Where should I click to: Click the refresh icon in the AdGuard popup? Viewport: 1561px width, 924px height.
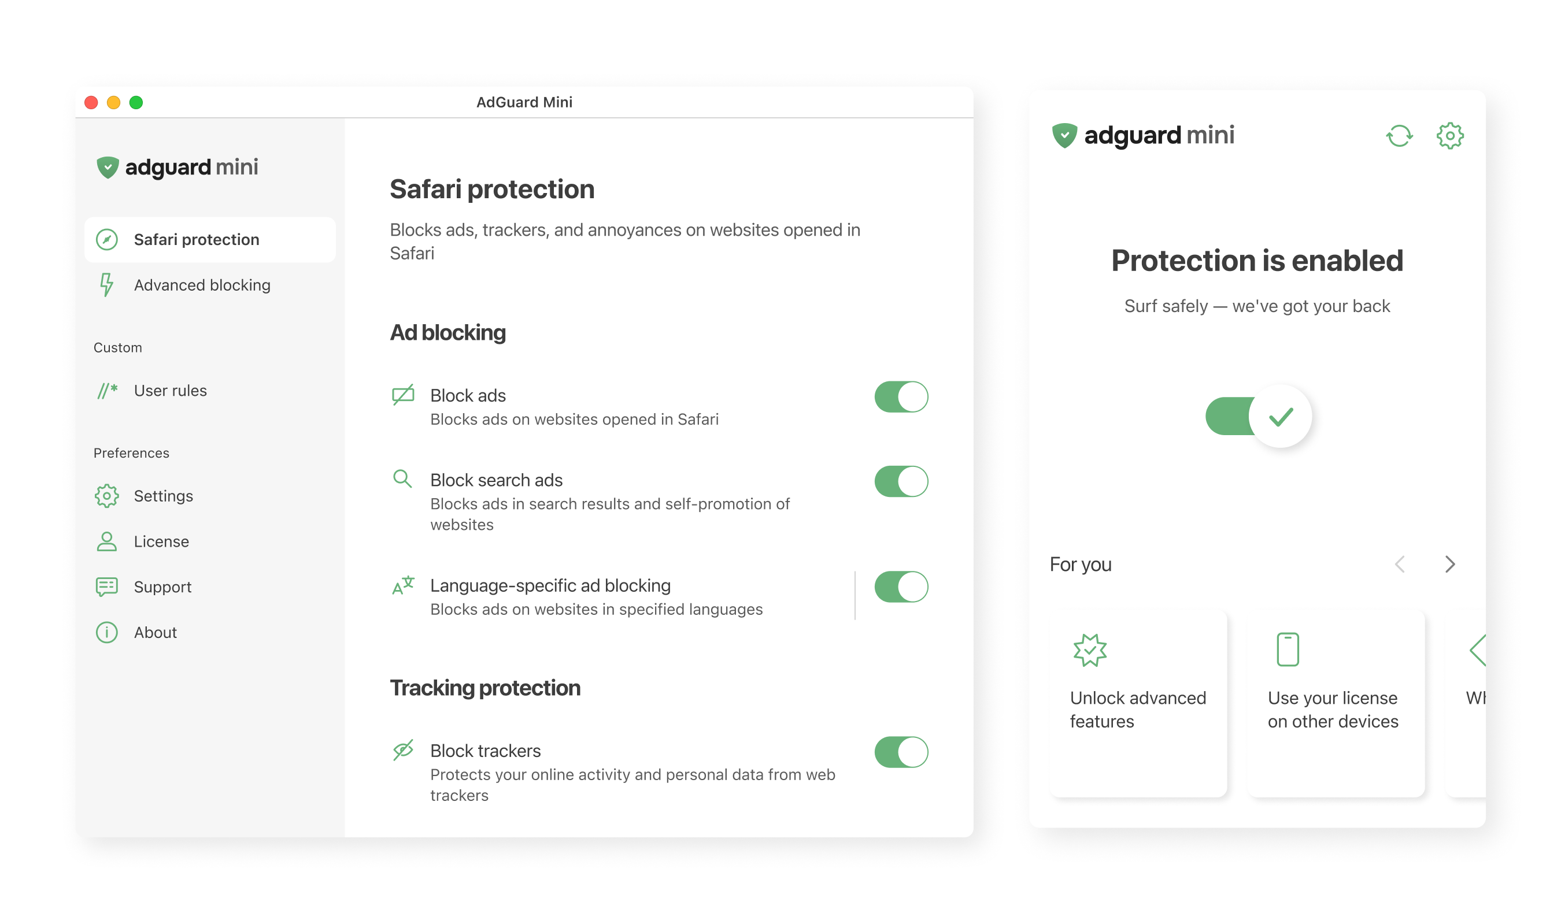point(1399,136)
